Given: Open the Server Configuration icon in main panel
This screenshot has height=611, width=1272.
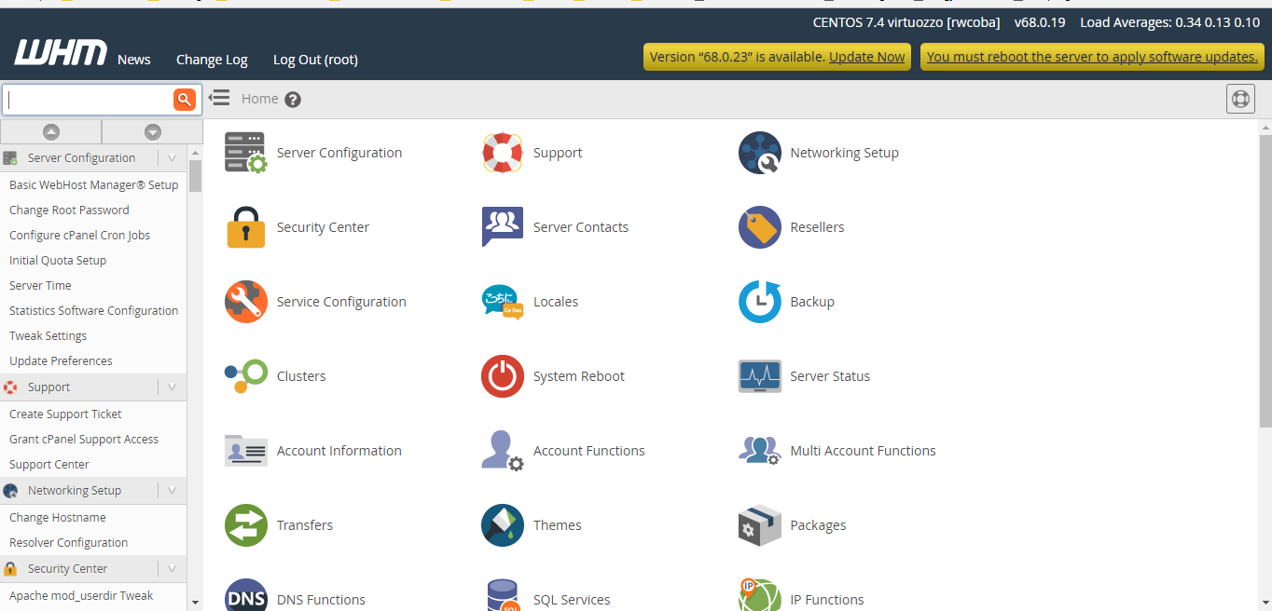Looking at the screenshot, I should tap(245, 153).
